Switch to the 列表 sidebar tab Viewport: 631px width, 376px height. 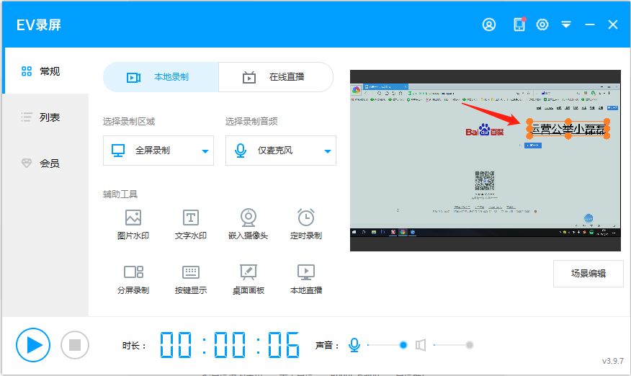click(x=45, y=117)
